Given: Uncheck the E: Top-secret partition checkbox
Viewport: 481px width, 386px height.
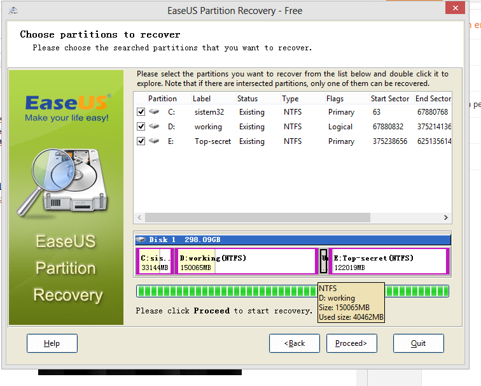Looking at the screenshot, I should point(141,141).
